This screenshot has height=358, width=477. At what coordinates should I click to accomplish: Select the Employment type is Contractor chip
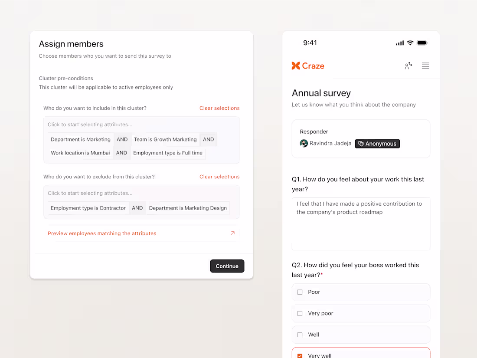pyautogui.click(x=88, y=208)
